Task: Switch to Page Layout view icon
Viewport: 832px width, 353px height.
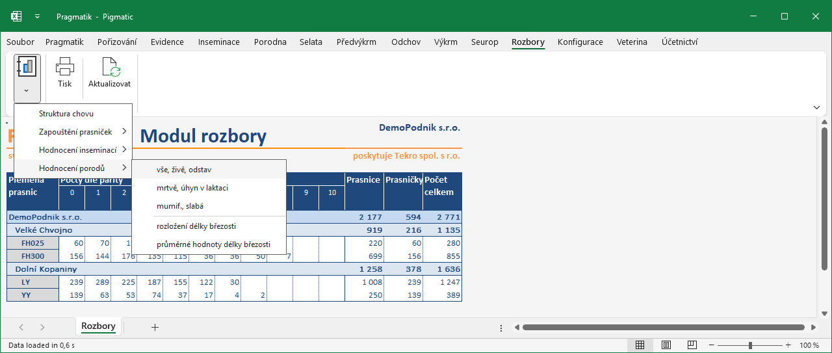Action: [x=666, y=345]
